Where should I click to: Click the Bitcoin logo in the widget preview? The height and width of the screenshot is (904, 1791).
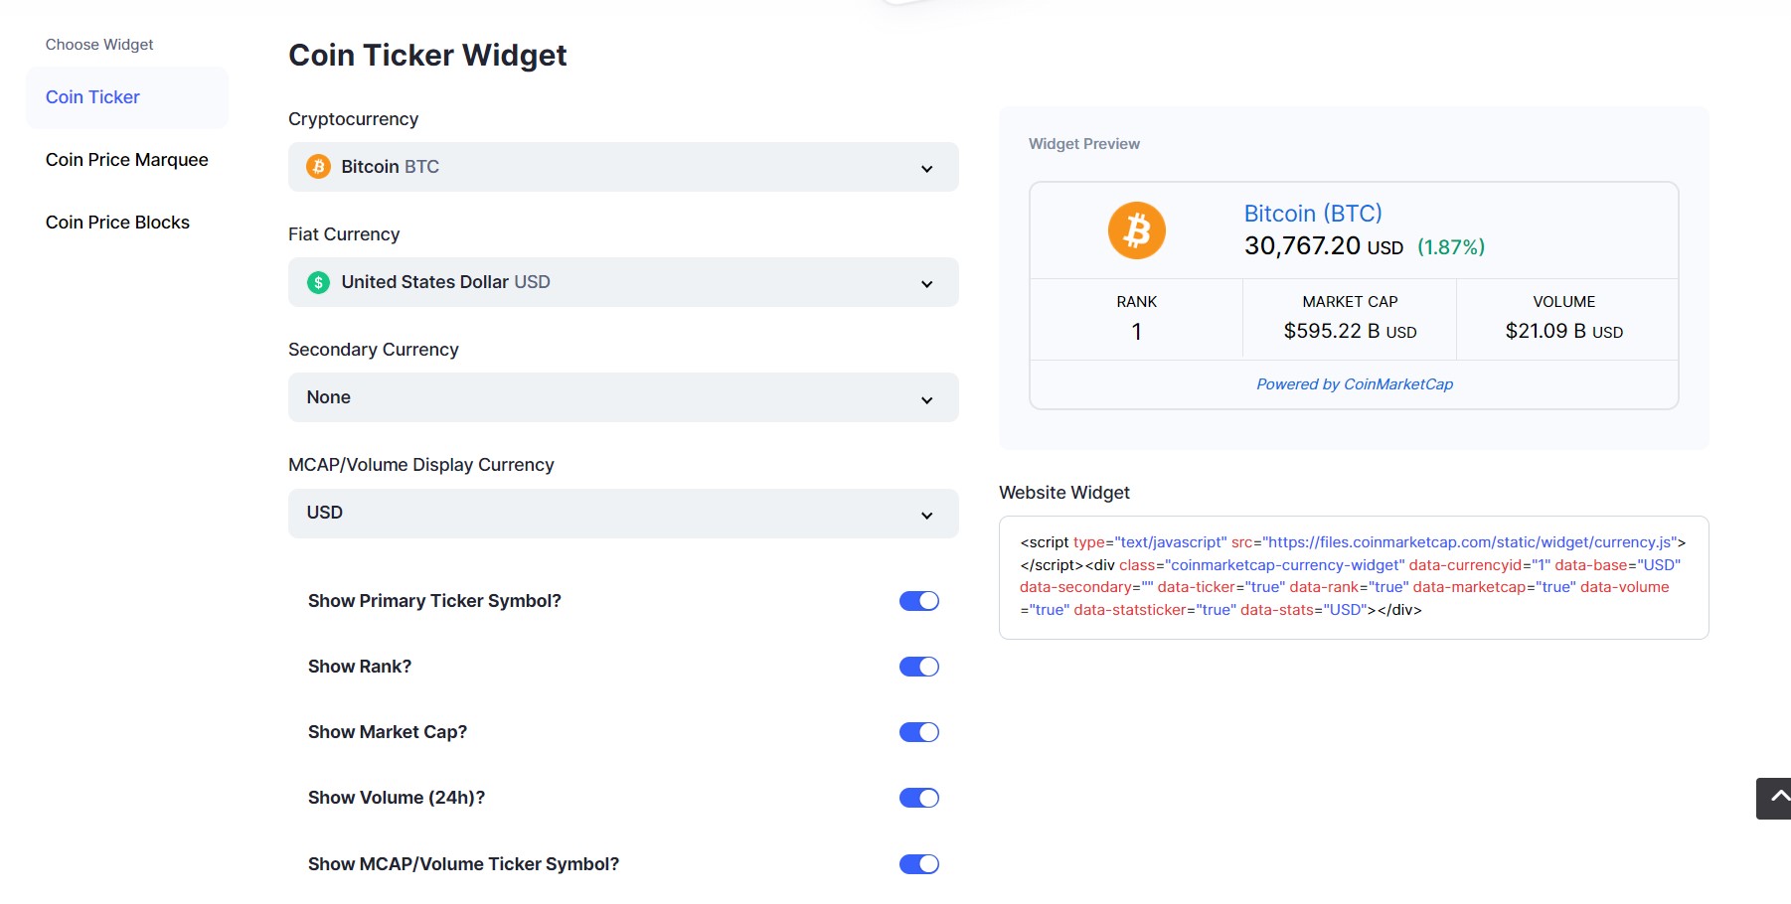pyautogui.click(x=1136, y=230)
